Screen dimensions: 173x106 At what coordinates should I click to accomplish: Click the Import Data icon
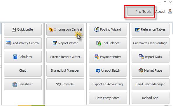coord(141,57)
